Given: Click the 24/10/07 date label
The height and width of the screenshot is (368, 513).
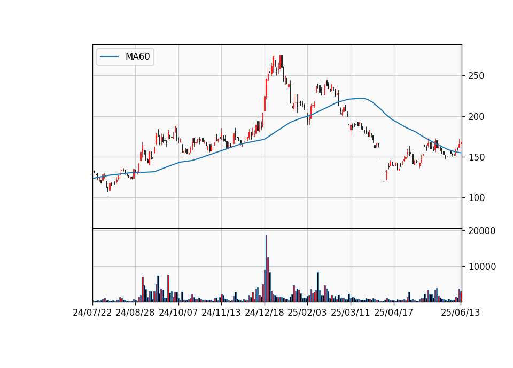Looking at the screenshot, I should pos(178,313).
